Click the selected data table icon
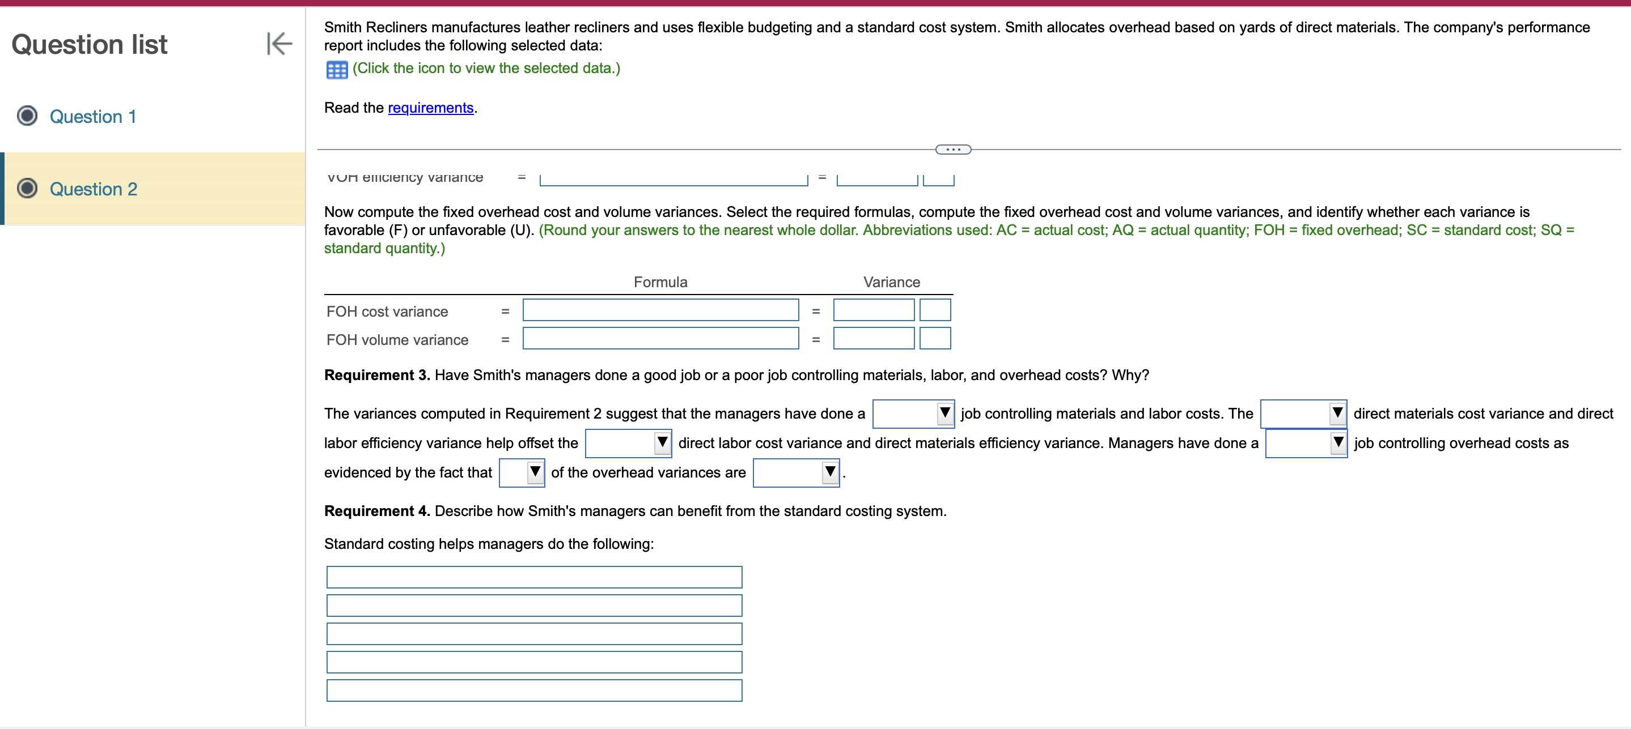 click(336, 70)
